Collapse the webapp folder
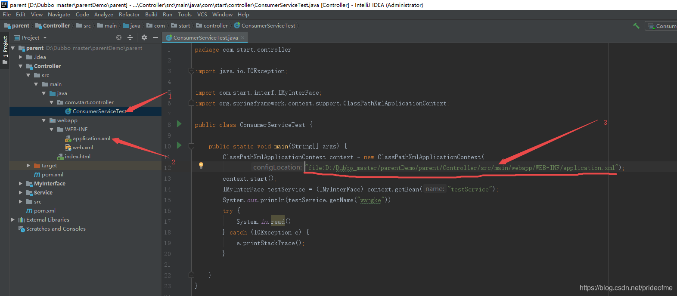This screenshot has height=296, width=677. click(x=43, y=120)
